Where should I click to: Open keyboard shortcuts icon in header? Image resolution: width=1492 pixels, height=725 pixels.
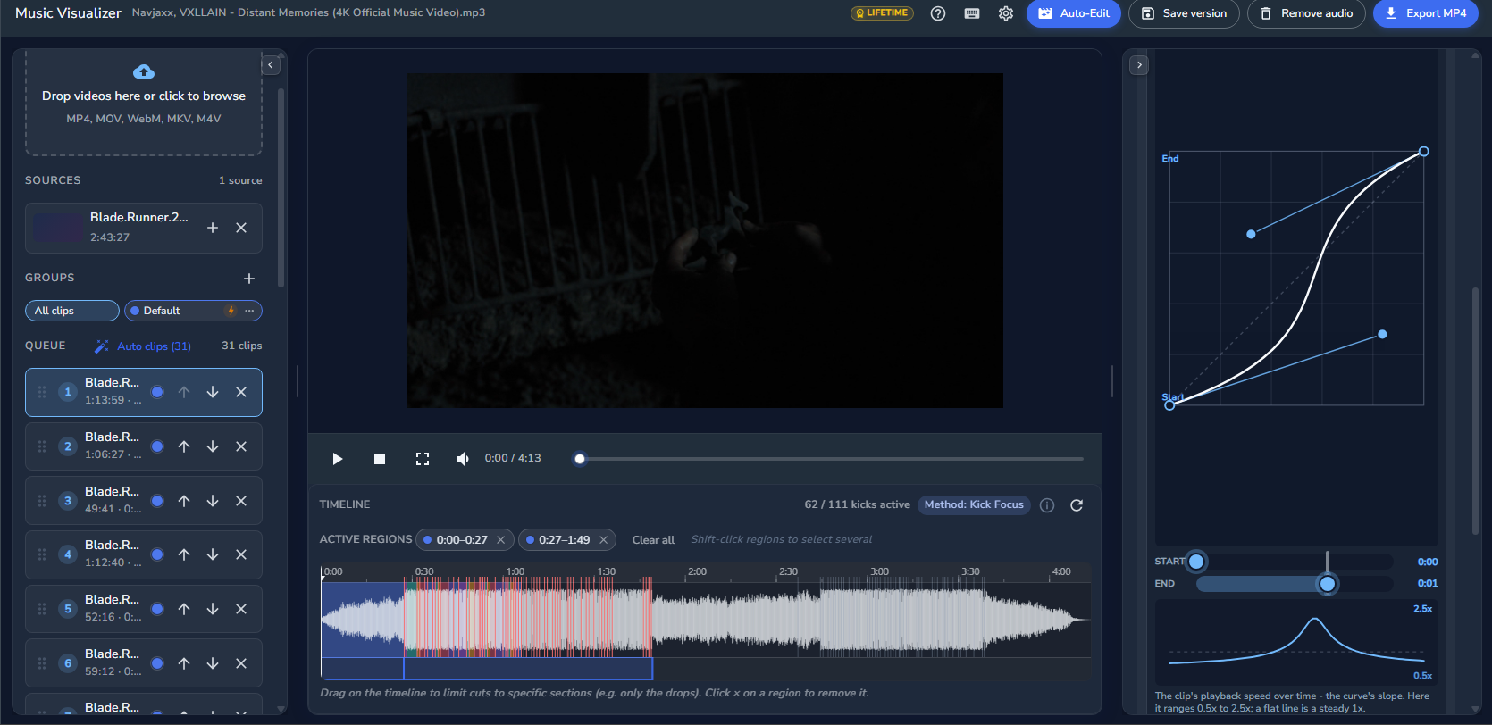[x=972, y=13]
